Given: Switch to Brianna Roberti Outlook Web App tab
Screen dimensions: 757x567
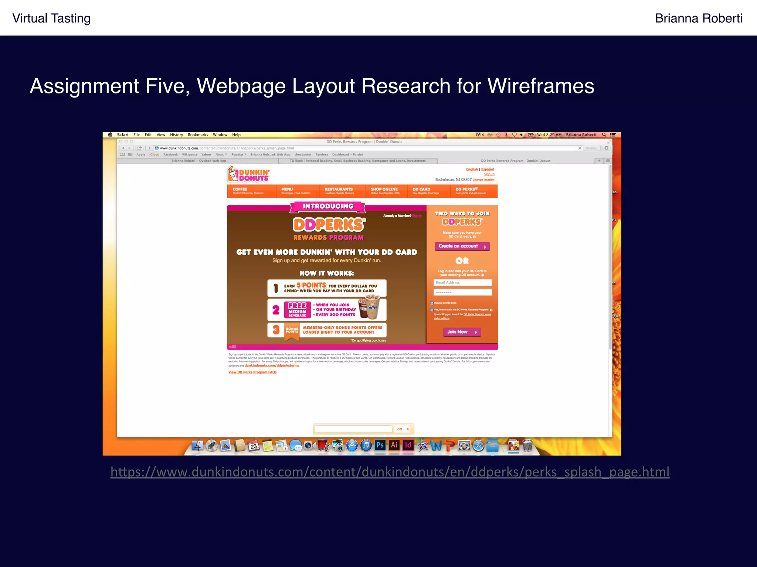Looking at the screenshot, I should [198, 161].
